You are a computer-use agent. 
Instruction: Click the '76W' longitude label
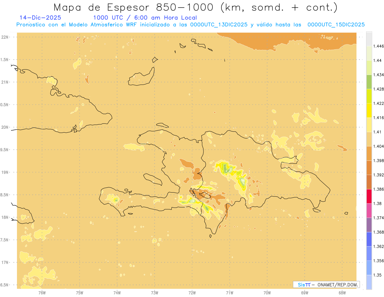[x=42, y=293]
